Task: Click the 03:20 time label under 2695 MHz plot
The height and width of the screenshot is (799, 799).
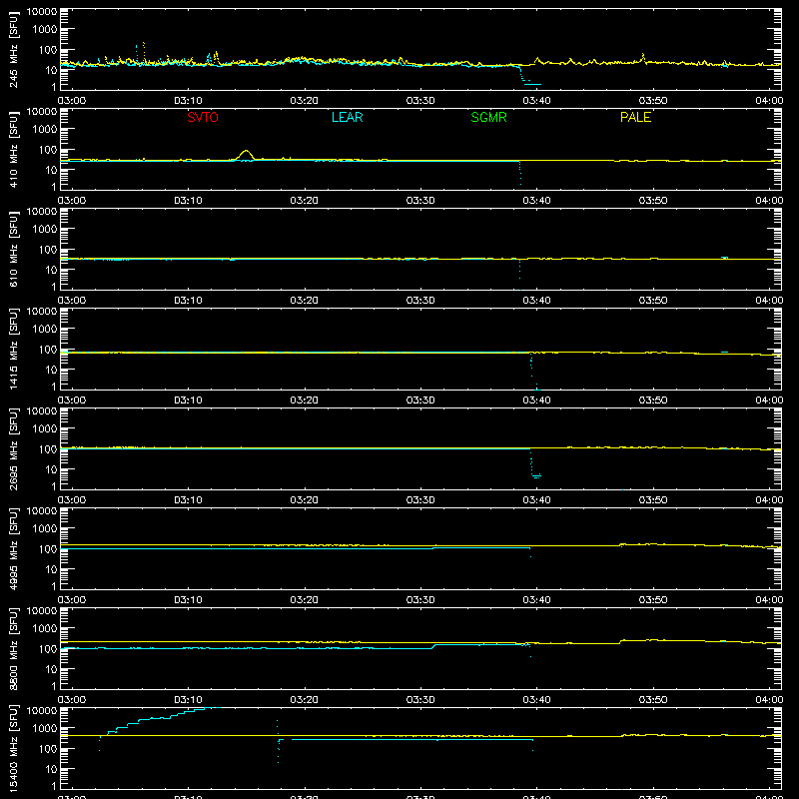Action: click(x=305, y=500)
